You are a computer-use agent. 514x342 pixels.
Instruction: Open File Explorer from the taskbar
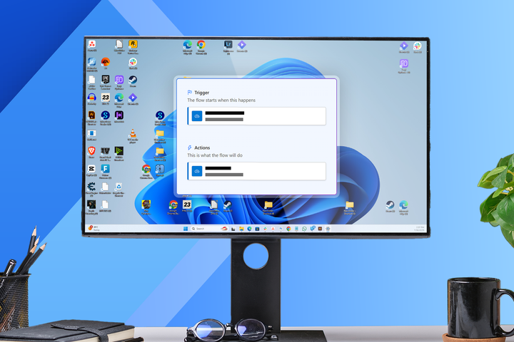(241, 229)
